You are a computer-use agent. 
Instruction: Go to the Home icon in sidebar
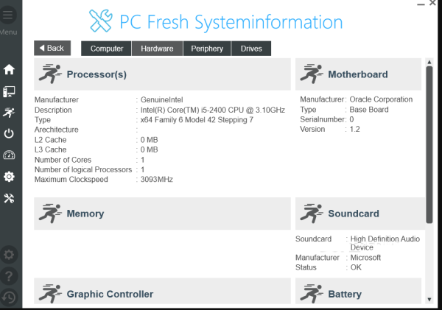point(9,69)
